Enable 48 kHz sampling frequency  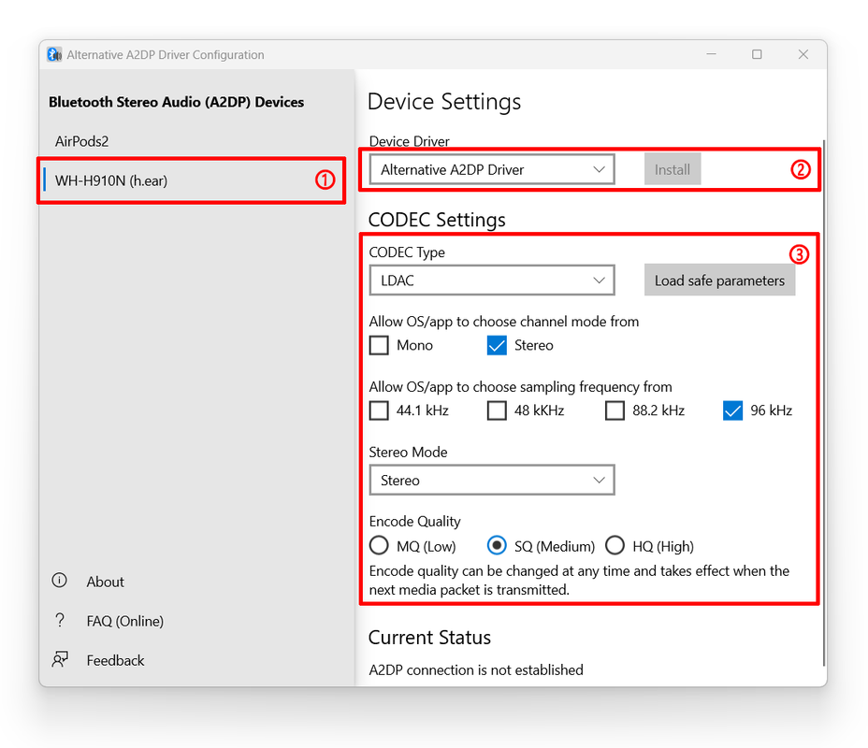(x=497, y=410)
